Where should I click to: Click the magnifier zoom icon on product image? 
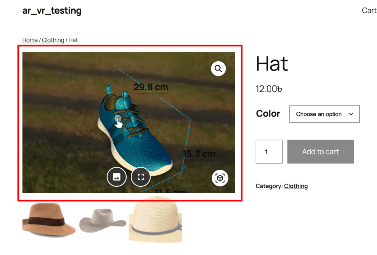click(x=218, y=68)
